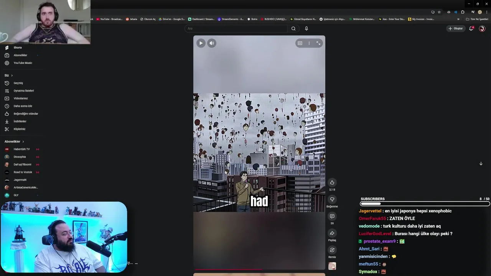Open ArtistaGenericoMe... channel
The width and height of the screenshot is (491, 276).
(x=26, y=187)
